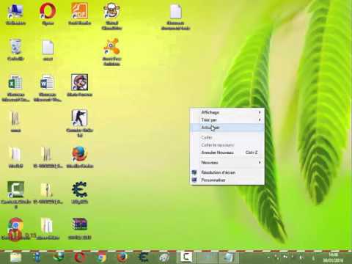Open Résolution d'écran from the context menu
Image resolution: width=352 pixels, height=264 pixels.
[227, 172]
